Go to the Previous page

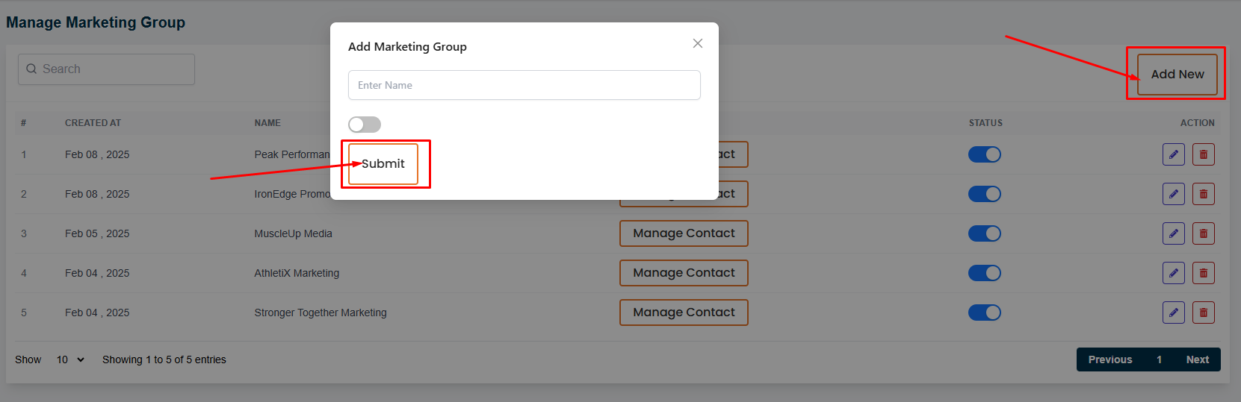1110,359
